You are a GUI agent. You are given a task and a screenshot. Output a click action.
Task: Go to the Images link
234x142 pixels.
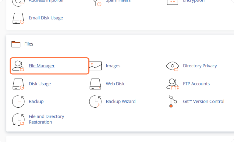tap(113, 66)
